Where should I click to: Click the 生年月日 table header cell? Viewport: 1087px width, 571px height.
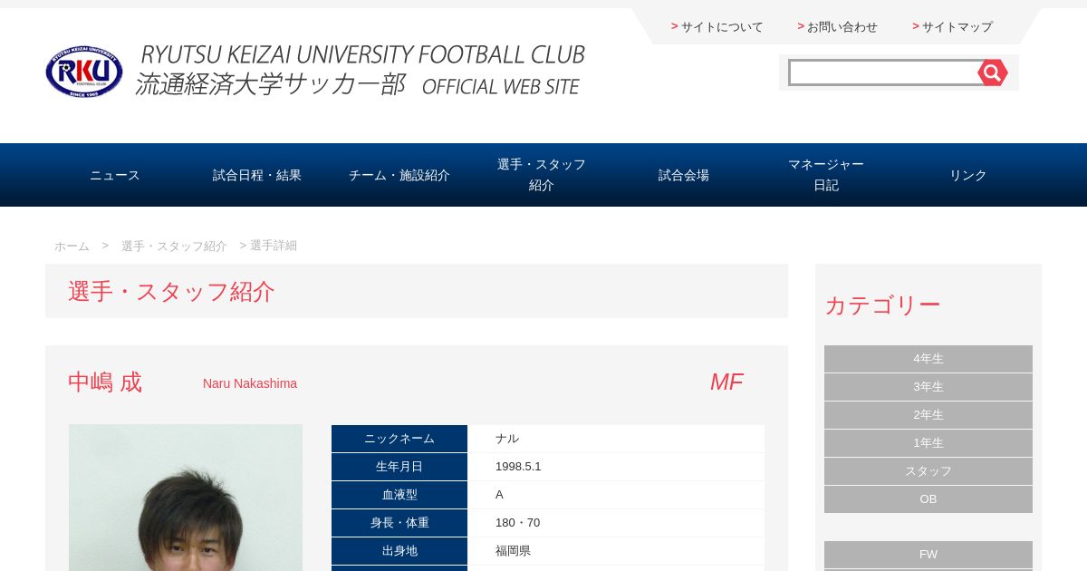coord(399,467)
